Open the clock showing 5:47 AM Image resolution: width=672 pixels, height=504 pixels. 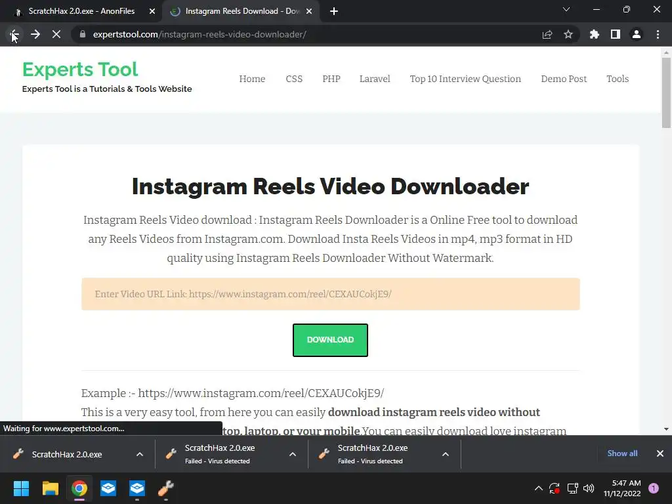point(622,488)
